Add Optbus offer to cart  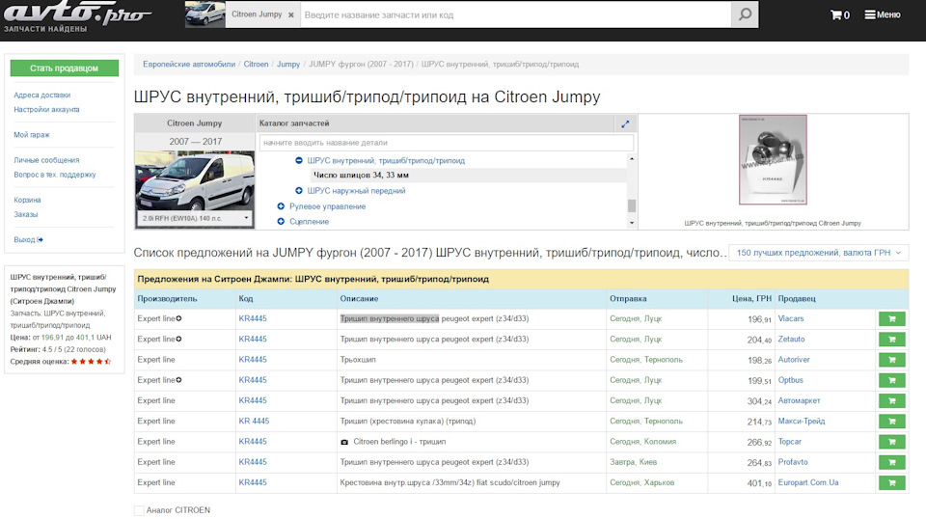[x=891, y=380]
